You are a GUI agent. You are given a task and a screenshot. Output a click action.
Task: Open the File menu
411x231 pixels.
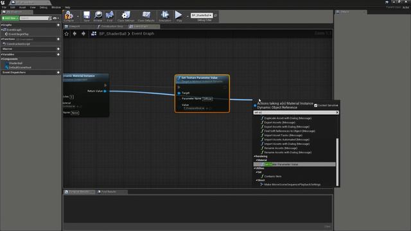[x=4, y=7]
